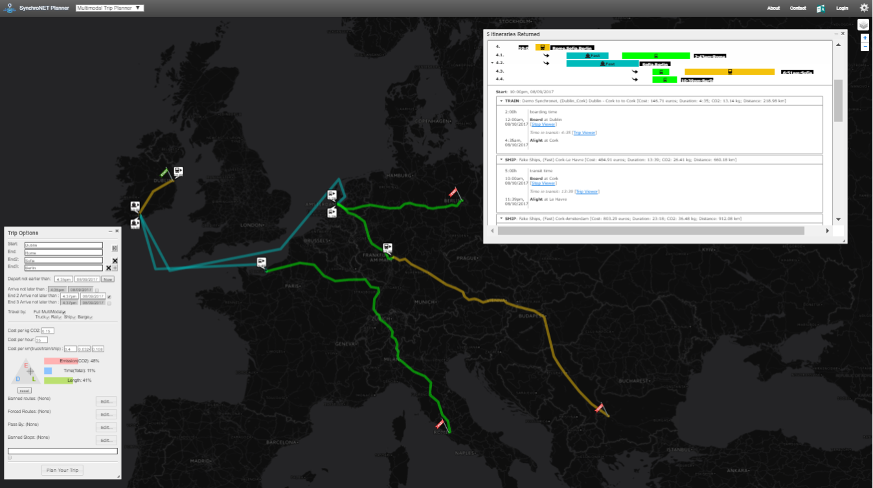This screenshot has height=488, width=873.
Task: Collapse the SHIP Cork–Le Havre leg
Action: click(x=501, y=159)
